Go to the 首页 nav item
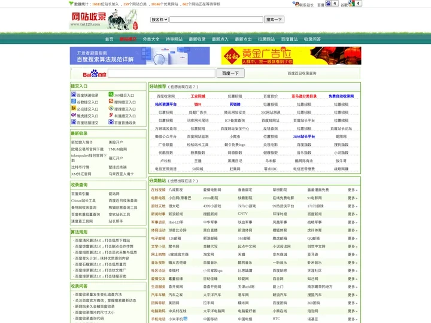431x323 pixels. tap(109, 39)
